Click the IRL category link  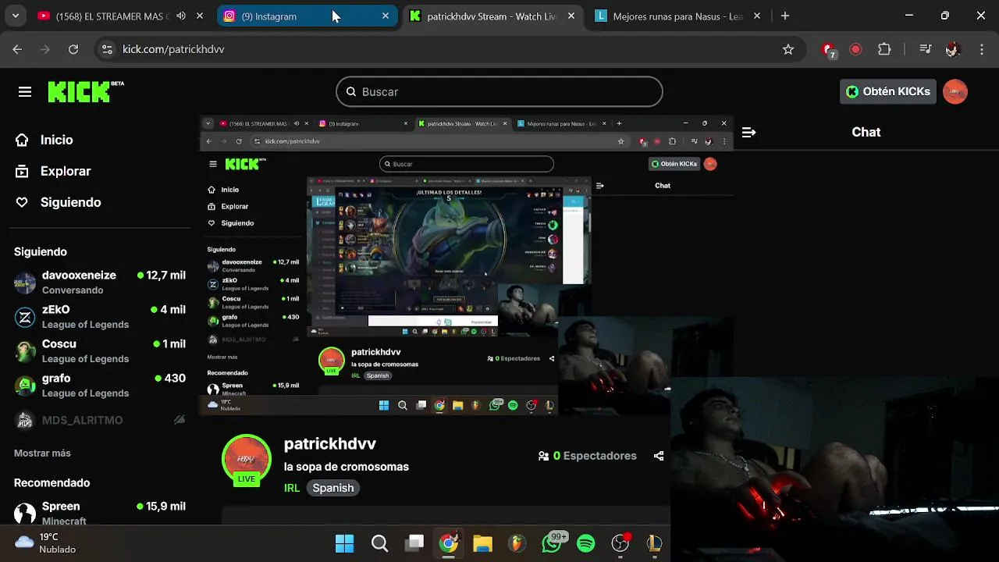click(x=292, y=488)
